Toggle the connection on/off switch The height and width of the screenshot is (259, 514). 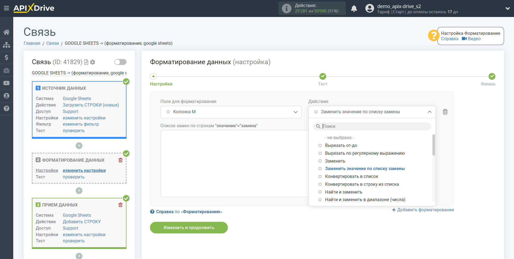tap(120, 62)
